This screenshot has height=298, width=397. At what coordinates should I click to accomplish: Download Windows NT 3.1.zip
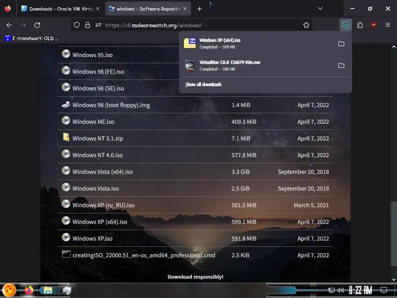[x=97, y=139]
